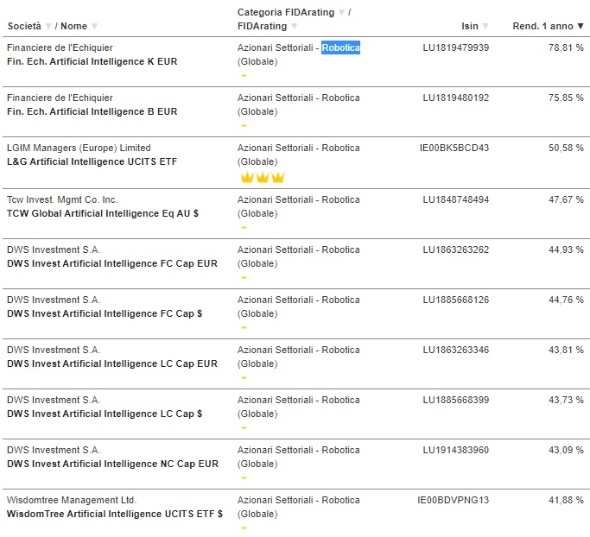This screenshot has width=590, height=537.
Task: Click the Nome column header
Action: click(73, 26)
